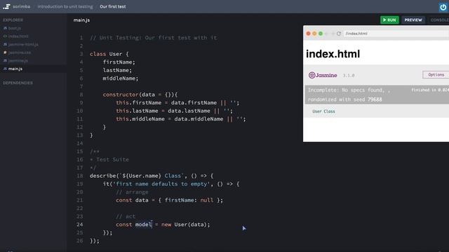This screenshot has width=449, height=252.
Task: Click yellow dot in preview browser
Action: [314, 34]
